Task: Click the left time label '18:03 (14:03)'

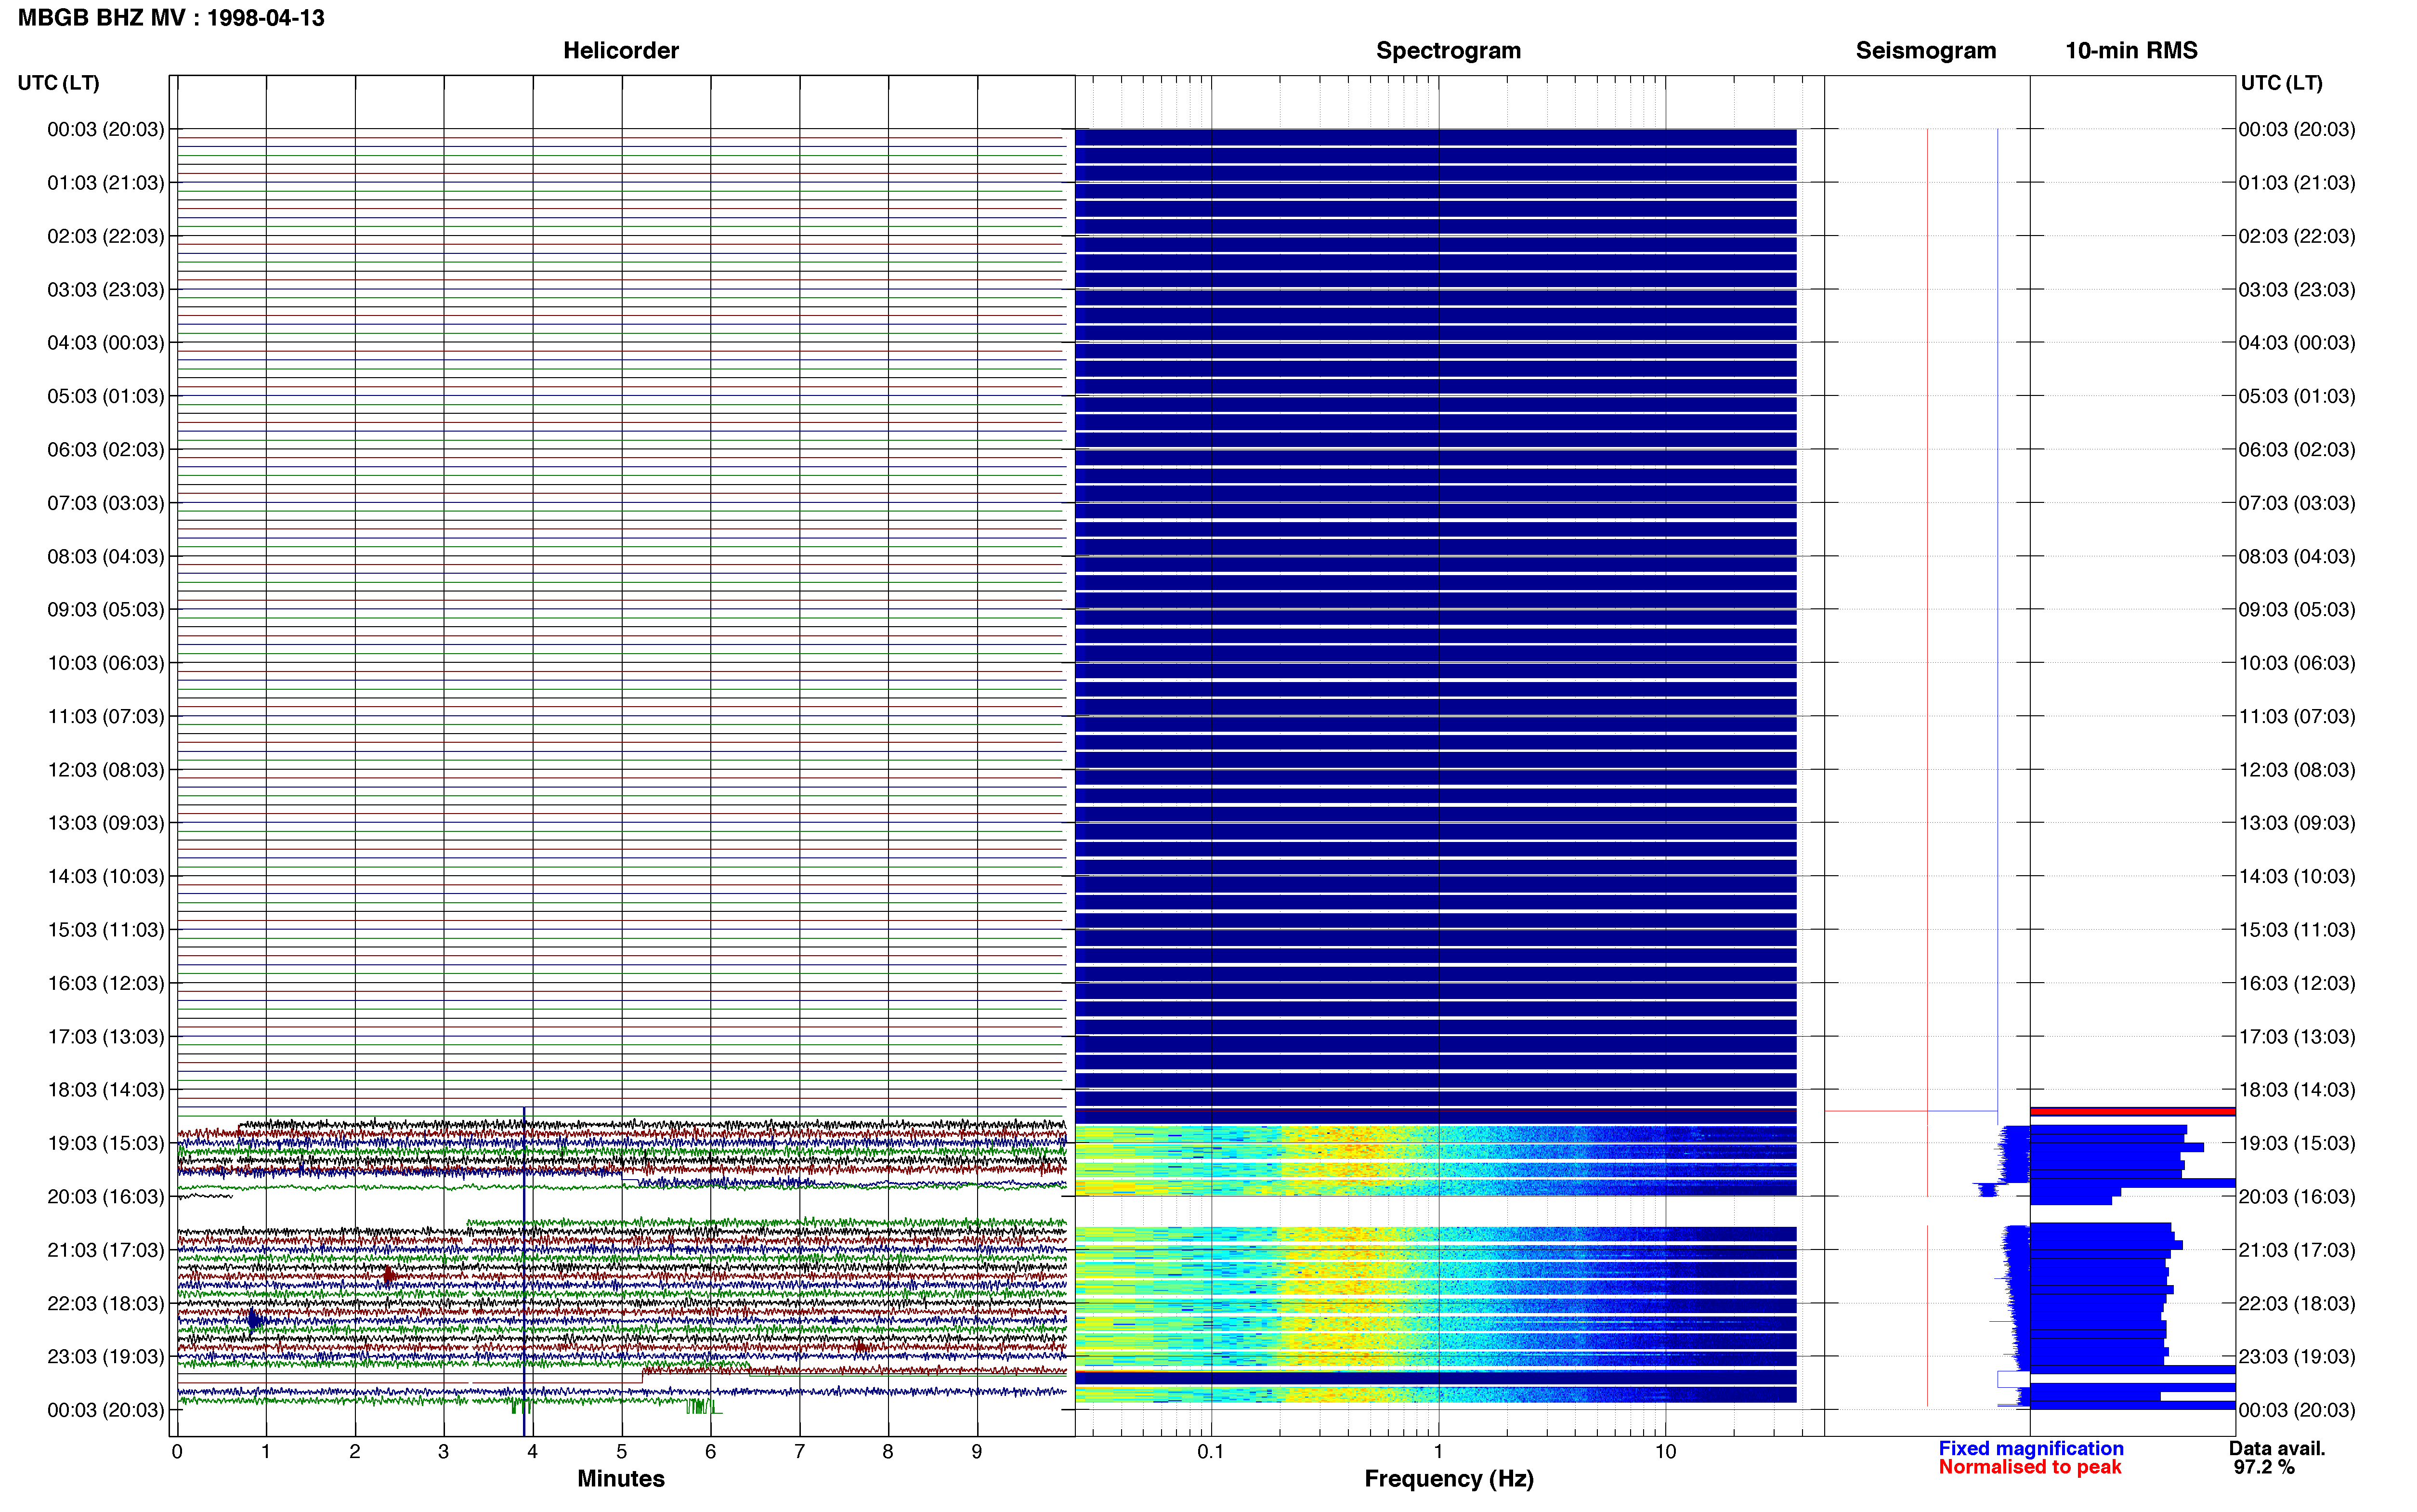Action: coord(106,1090)
